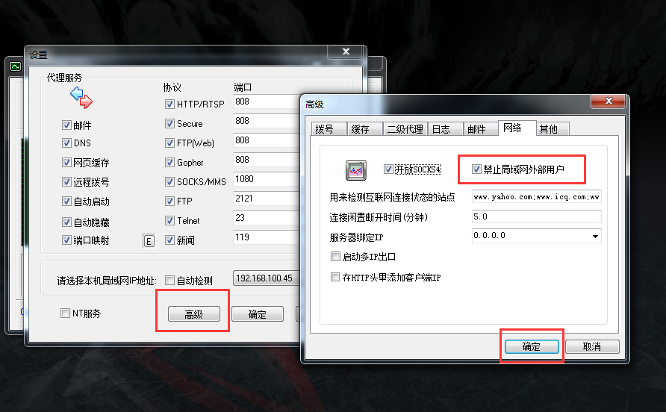Click 取消 to cancel advanced settings
This screenshot has height=412, width=666.
tap(591, 346)
